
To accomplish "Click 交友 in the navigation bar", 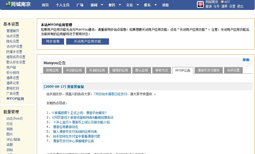I will (x=130, y=5).
